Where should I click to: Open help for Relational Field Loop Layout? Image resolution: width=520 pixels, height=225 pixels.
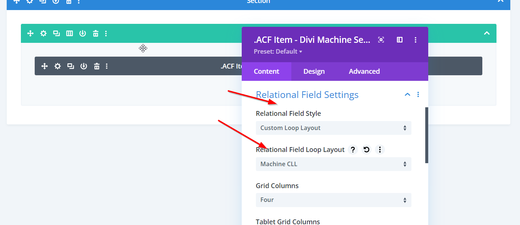click(353, 150)
